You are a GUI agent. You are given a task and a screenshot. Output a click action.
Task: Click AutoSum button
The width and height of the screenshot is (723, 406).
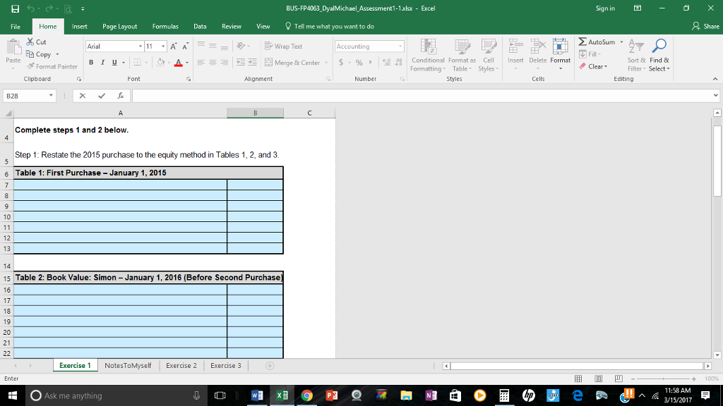coord(597,42)
